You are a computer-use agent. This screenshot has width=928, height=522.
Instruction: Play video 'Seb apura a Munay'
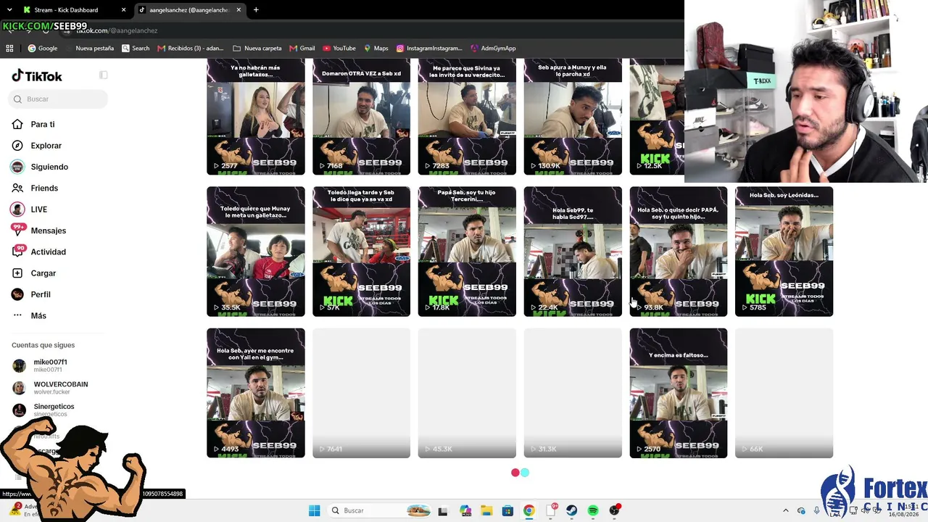pyautogui.click(x=573, y=116)
